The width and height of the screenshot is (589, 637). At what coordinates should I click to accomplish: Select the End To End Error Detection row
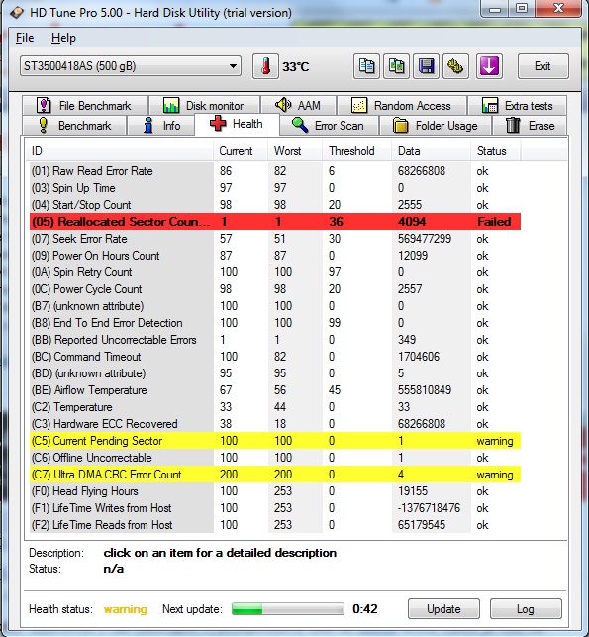point(275,323)
